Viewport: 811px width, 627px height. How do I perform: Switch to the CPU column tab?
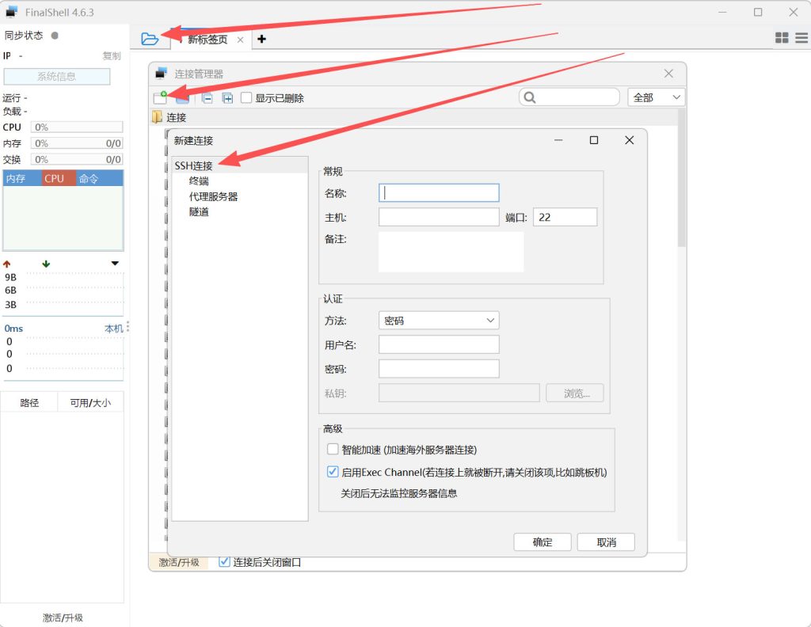tap(55, 179)
